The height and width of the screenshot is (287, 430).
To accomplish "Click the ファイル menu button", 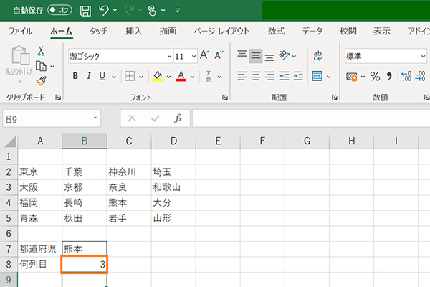I will click(19, 31).
